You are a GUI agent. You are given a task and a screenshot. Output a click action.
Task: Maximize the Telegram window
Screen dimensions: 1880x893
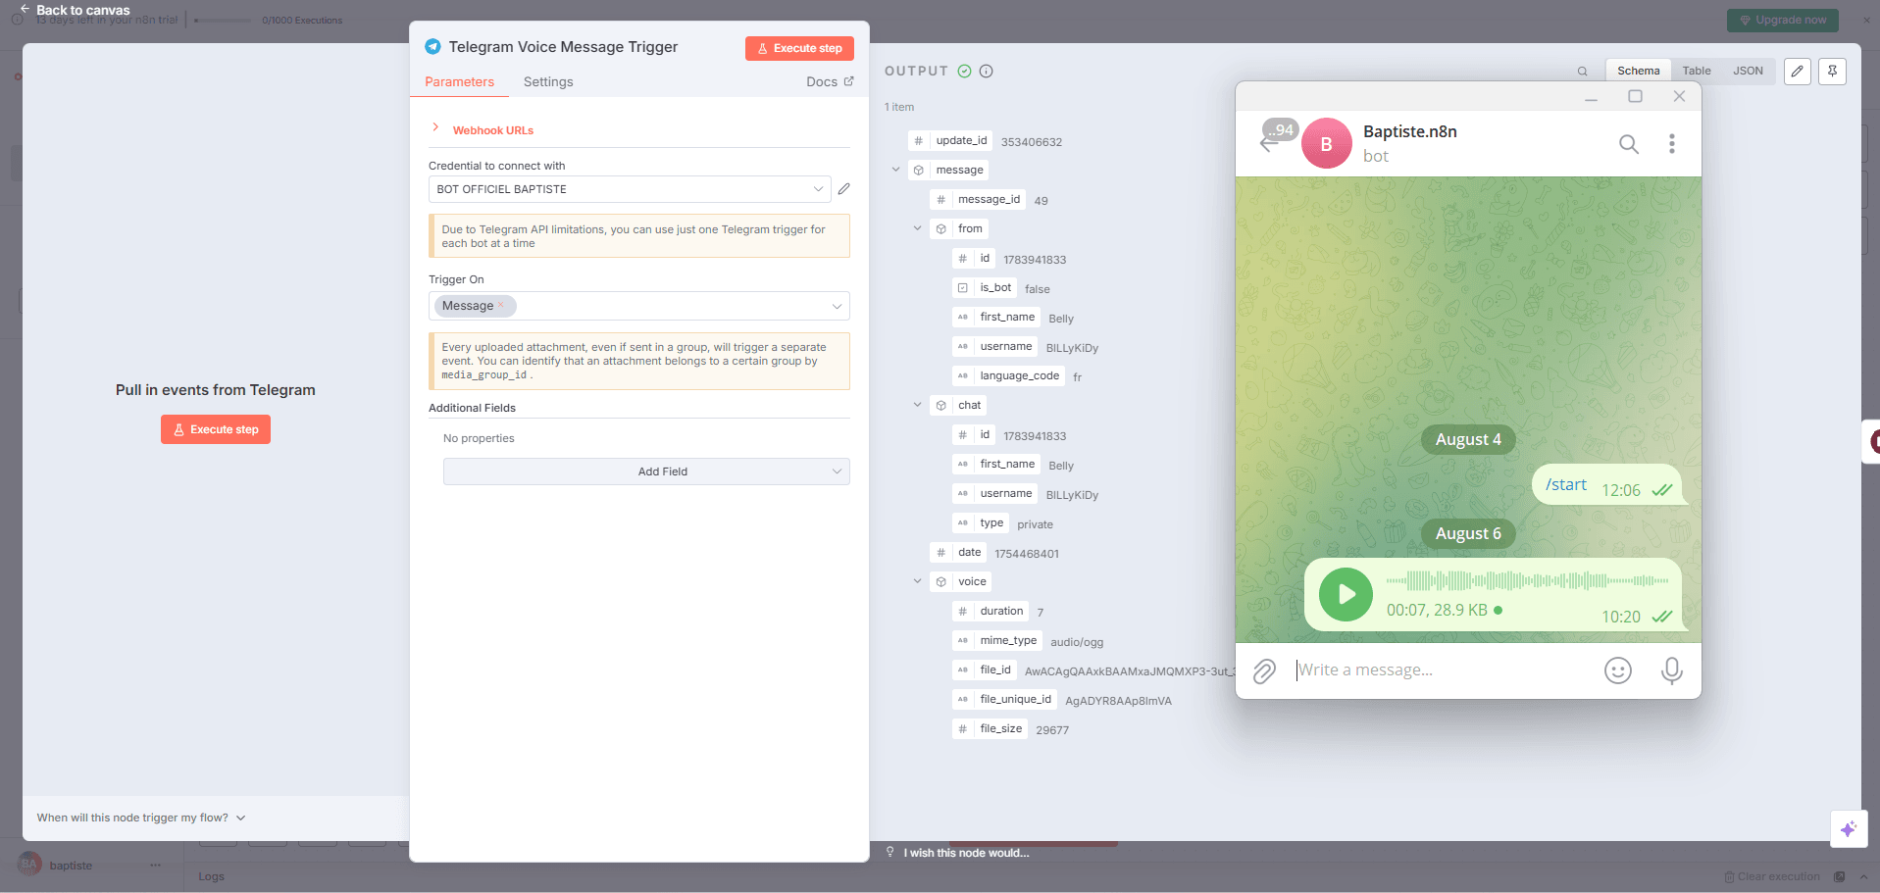point(1635,96)
